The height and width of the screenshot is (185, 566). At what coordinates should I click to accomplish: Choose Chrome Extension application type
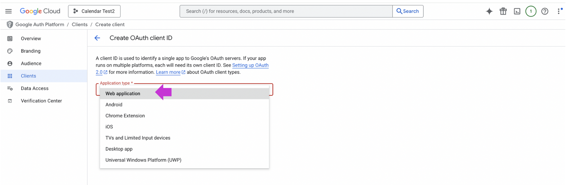point(184,116)
